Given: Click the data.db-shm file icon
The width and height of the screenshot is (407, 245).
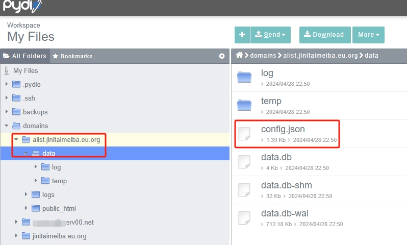Looking at the screenshot, I should 244,189.
